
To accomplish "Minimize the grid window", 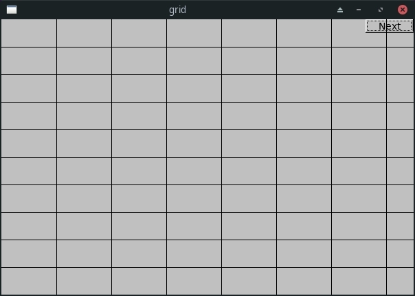I will tap(359, 10).
